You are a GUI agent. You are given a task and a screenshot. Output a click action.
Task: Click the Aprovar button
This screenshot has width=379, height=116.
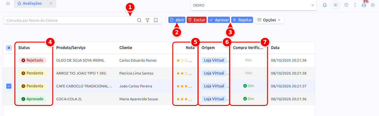(219, 20)
